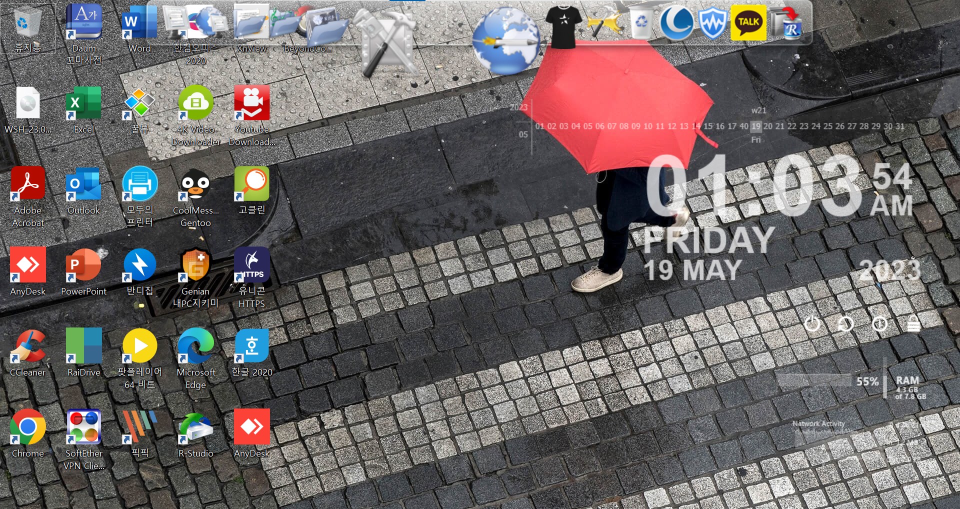Image resolution: width=960 pixels, height=509 pixels.
Task: Click the 2023 year on date widget
Action: [890, 270]
